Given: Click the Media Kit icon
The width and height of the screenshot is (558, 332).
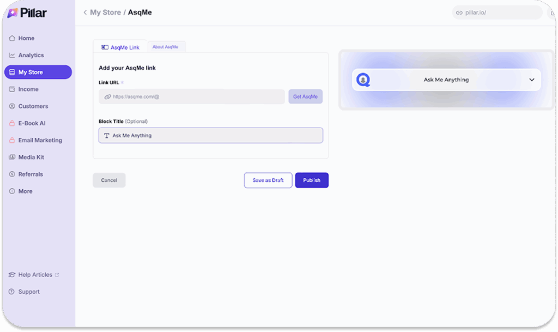Looking at the screenshot, I should [12, 157].
